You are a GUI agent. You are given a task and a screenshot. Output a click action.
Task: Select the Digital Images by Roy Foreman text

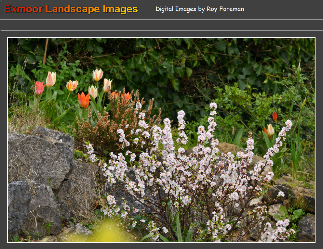tap(199, 9)
